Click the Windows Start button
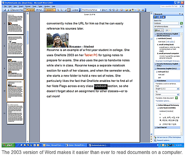This screenshot has width=187, height=156. tap(9, 145)
